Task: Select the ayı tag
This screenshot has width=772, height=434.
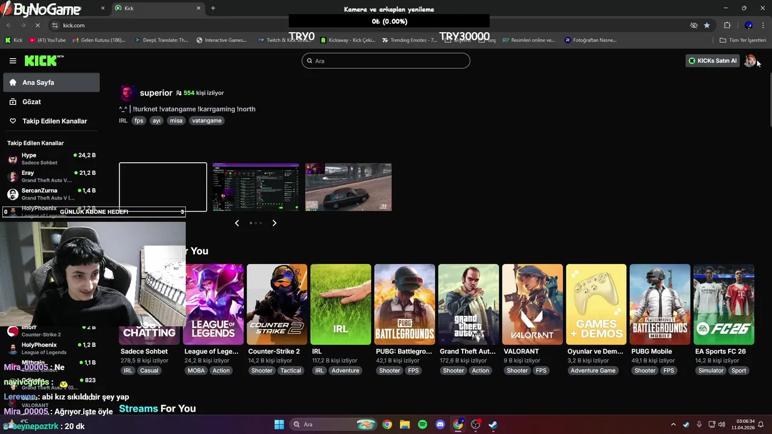Action: pos(156,121)
